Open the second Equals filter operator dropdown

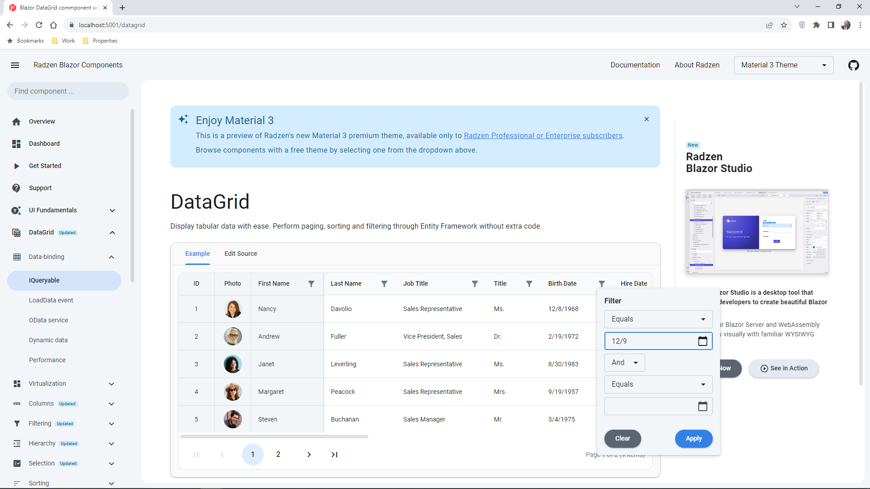(x=658, y=384)
